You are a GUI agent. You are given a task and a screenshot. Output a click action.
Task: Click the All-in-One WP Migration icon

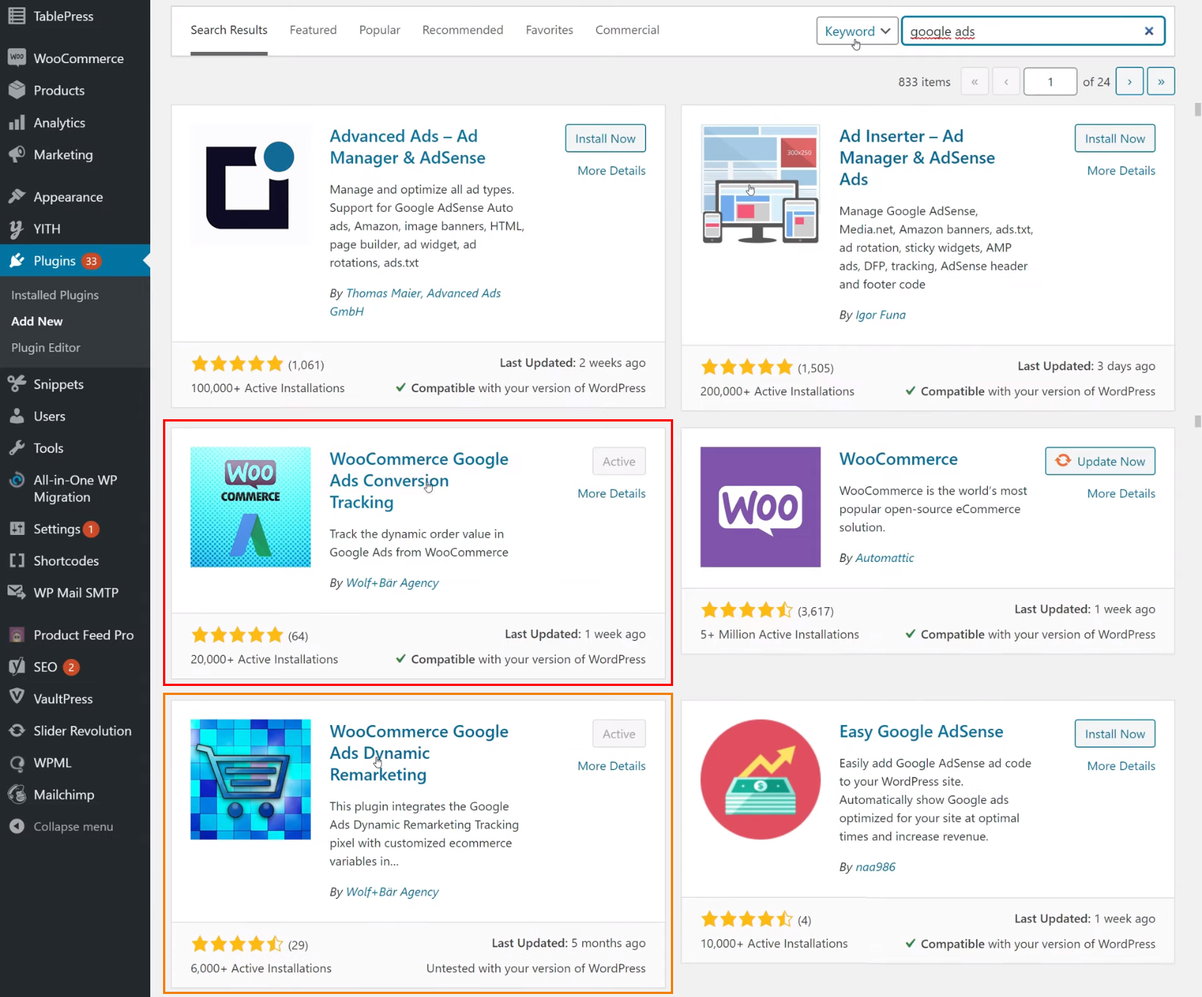(x=17, y=480)
